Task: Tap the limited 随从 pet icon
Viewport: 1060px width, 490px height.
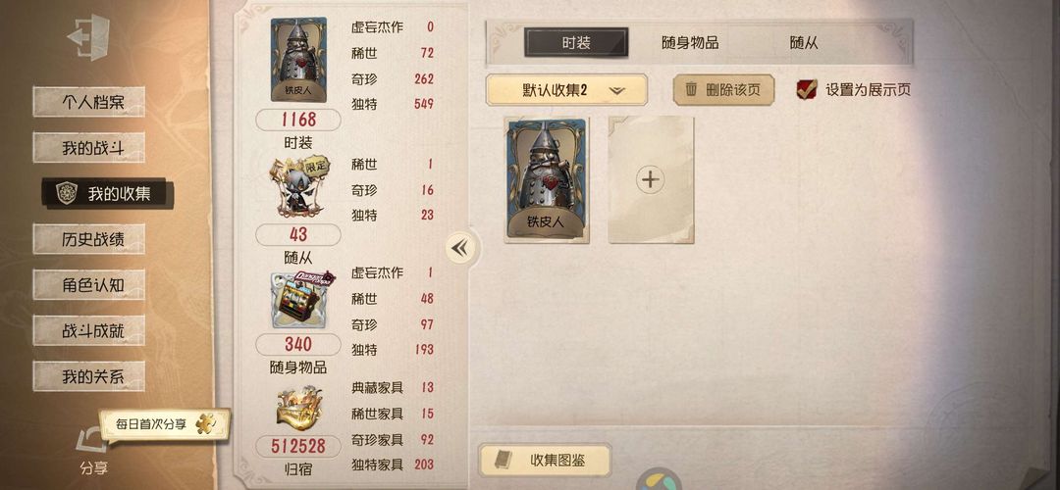Action: 298,187
